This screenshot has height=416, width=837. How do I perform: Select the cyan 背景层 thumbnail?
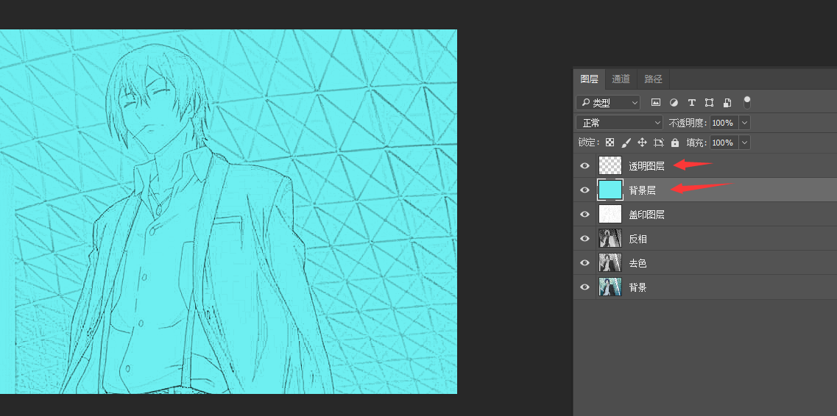click(x=610, y=190)
